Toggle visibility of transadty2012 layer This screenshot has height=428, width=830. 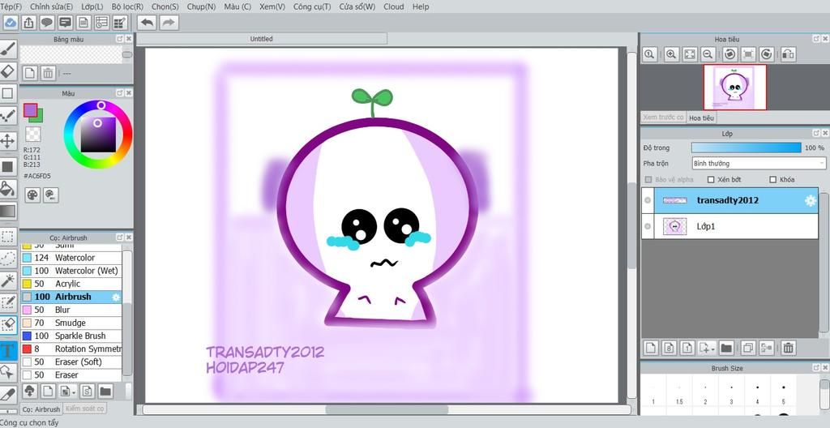[648, 200]
